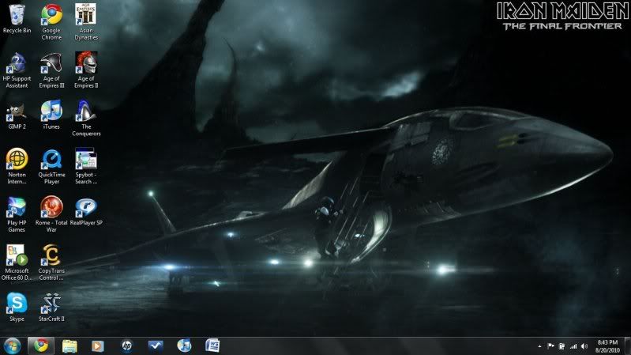
Task: Select the Microsoft Office 60 Day shortcut
Action: coord(17,262)
